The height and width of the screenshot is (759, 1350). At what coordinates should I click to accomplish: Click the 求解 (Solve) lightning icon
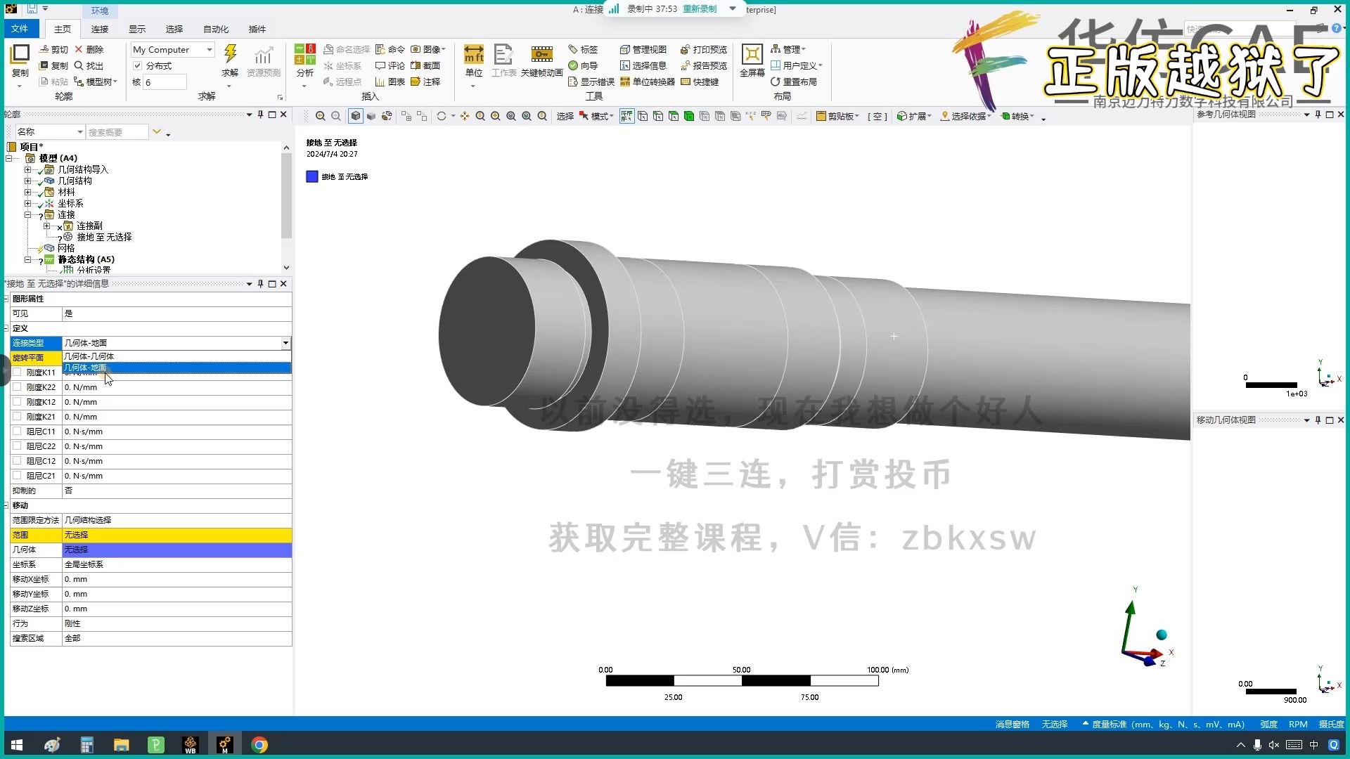230,54
